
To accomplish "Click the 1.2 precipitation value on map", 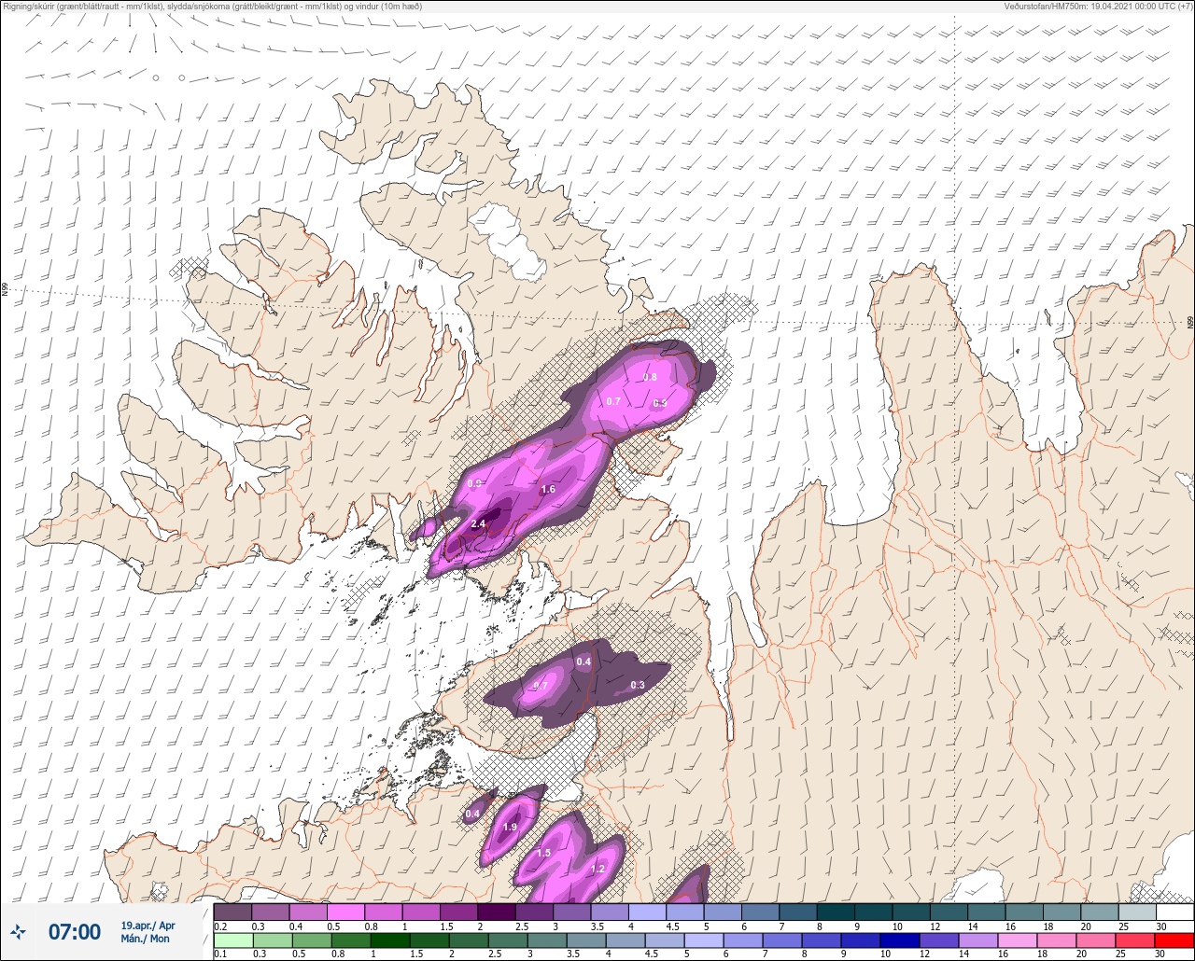I will pos(597,869).
